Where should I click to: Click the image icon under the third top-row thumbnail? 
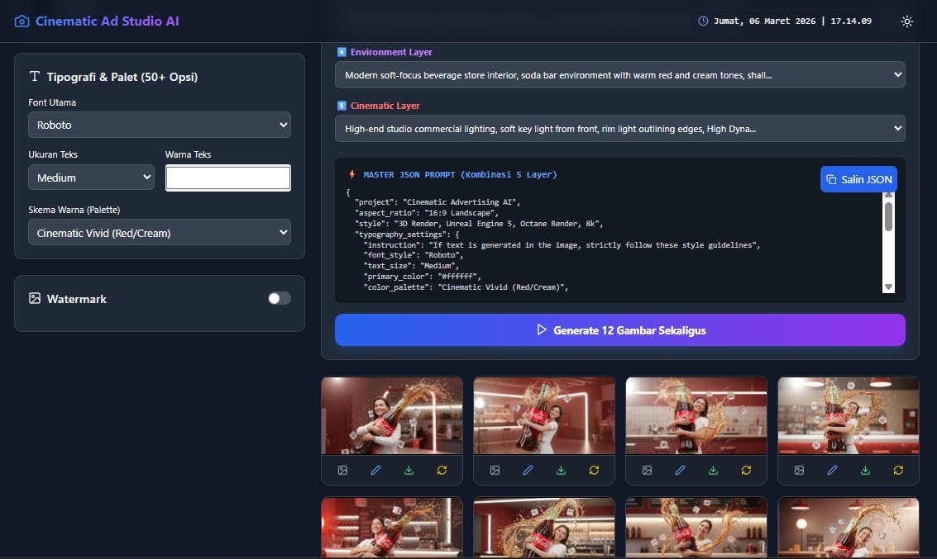[x=648, y=470]
